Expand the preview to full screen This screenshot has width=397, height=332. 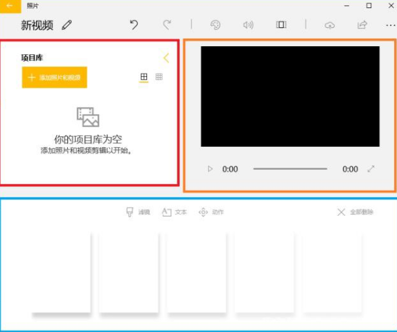click(371, 169)
